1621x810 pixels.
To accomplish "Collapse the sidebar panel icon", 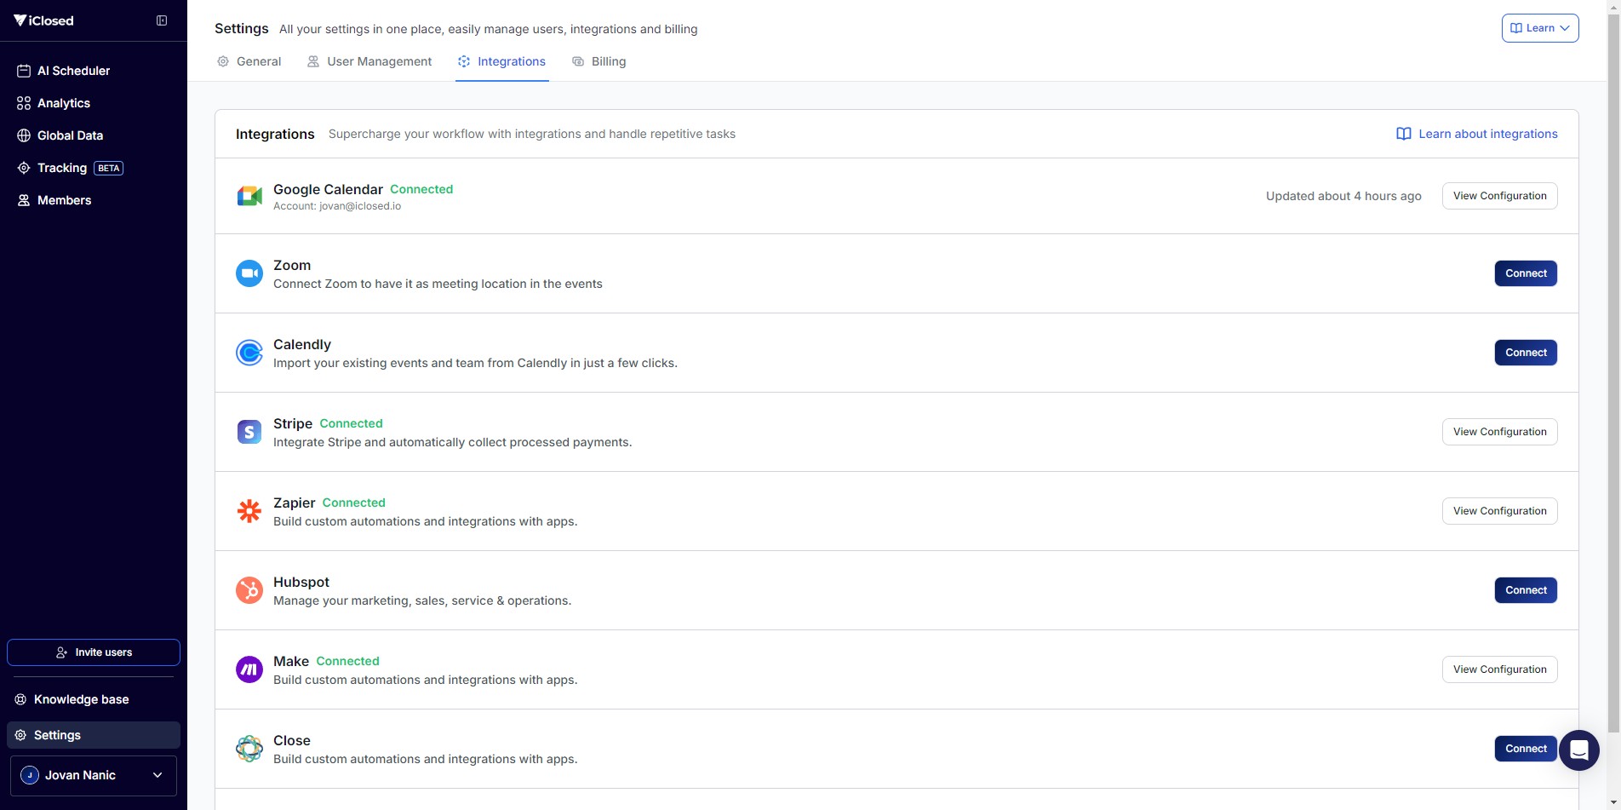I will click(x=162, y=20).
